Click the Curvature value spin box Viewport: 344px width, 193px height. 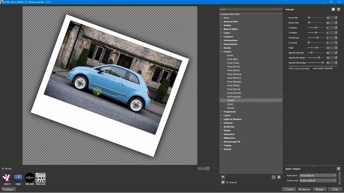[332, 43]
